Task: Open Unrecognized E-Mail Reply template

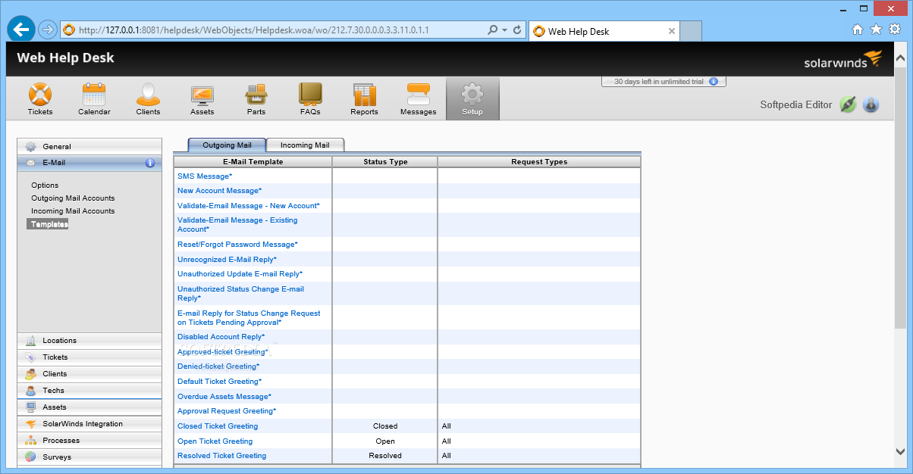Action: pos(227,259)
